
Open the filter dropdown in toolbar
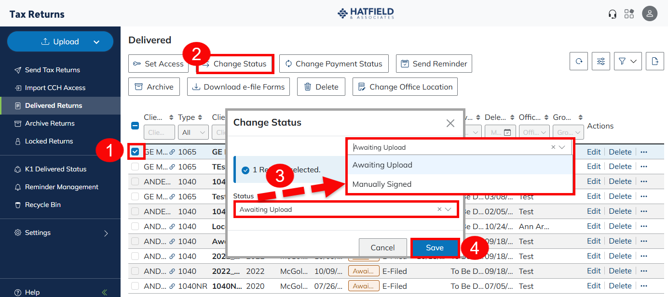coord(627,62)
